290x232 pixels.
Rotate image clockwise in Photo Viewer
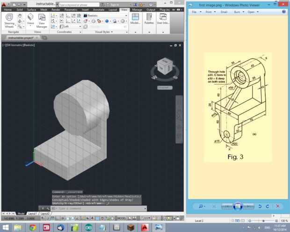pyautogui.click(x=268, y=206)
